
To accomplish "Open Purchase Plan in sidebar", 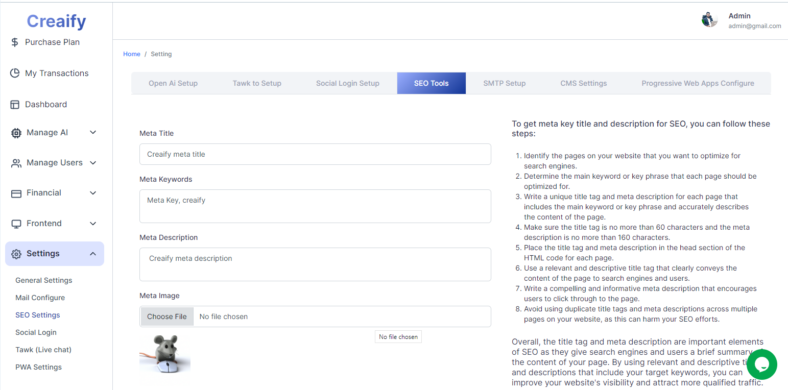I will [x=52, y=42].
